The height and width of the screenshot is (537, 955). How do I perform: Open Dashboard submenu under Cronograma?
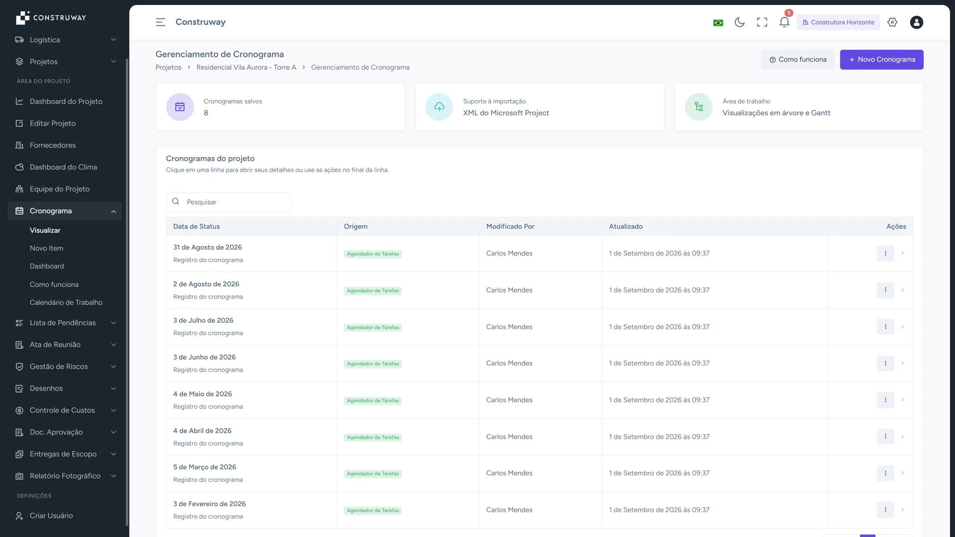pyautogui.click(x=47, y=266)
